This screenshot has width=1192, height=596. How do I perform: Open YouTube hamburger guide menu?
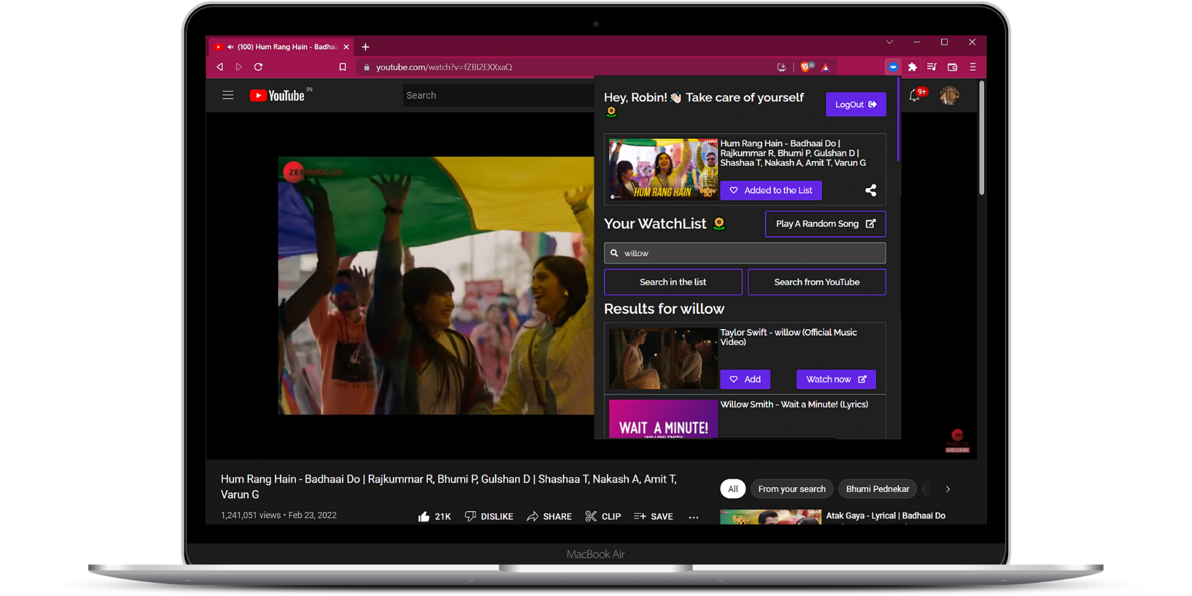tap(228, 95)
